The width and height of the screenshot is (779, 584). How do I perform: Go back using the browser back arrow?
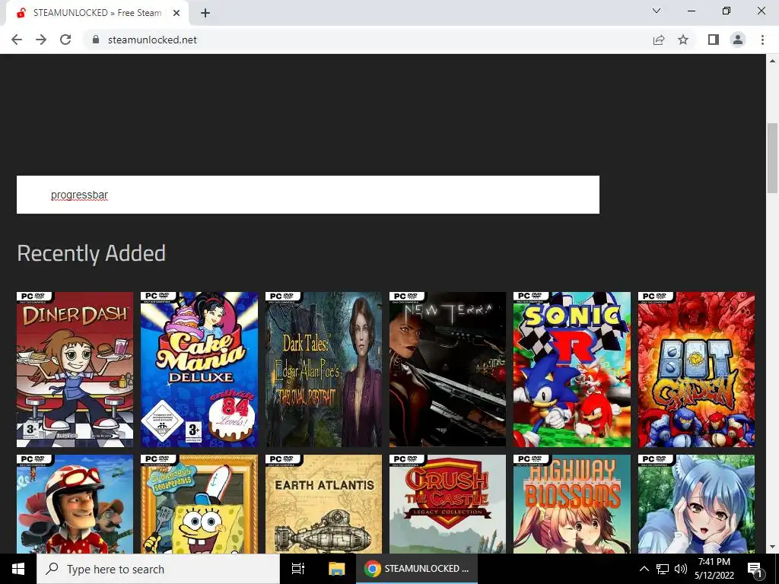(17, 40)
